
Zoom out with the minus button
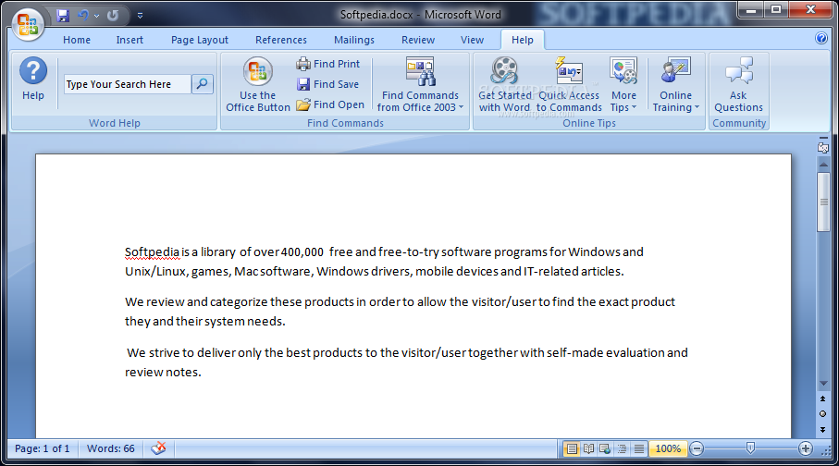pos(697,448)
